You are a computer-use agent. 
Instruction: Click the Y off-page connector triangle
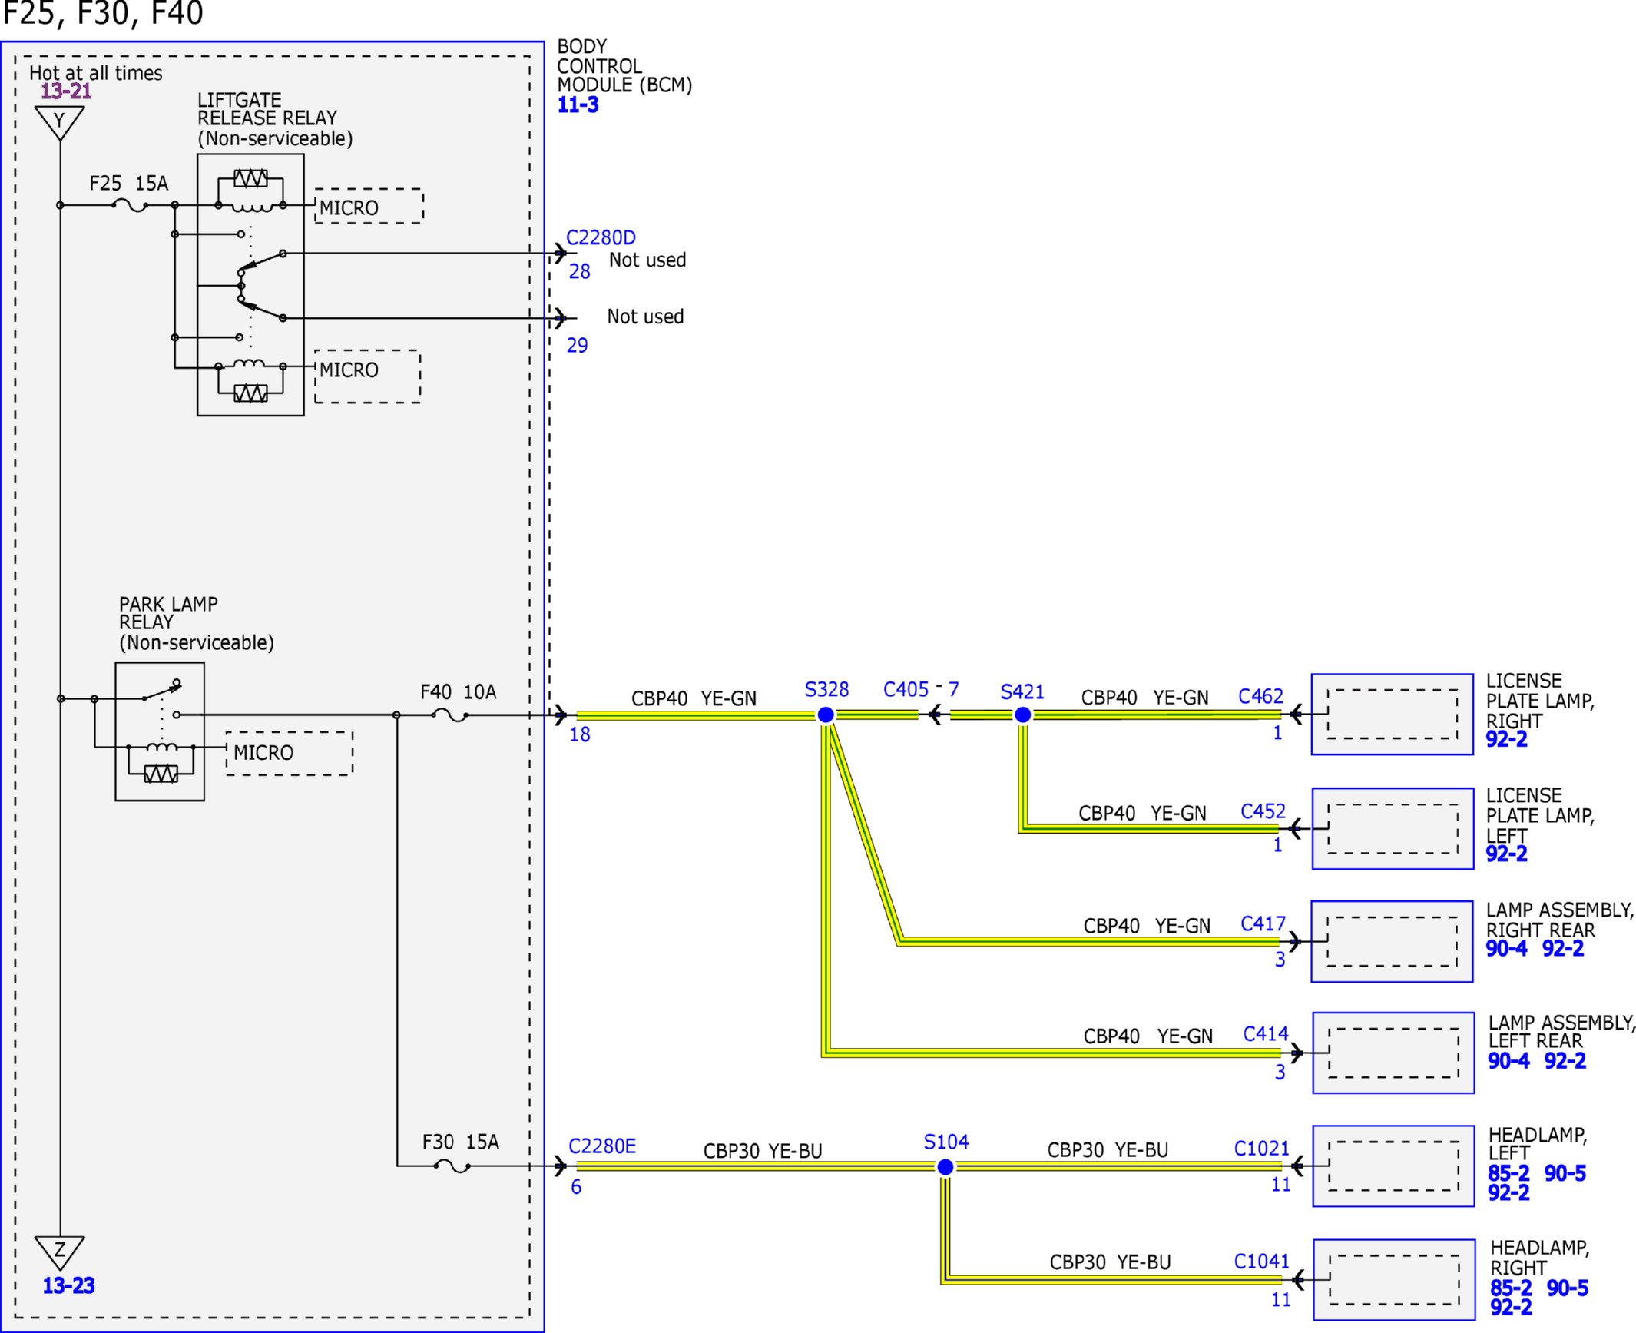pos(60,123)
